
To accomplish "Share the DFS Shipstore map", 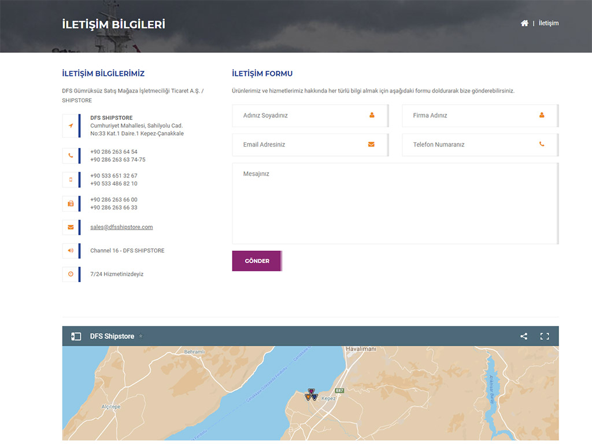I will point(524,336).
